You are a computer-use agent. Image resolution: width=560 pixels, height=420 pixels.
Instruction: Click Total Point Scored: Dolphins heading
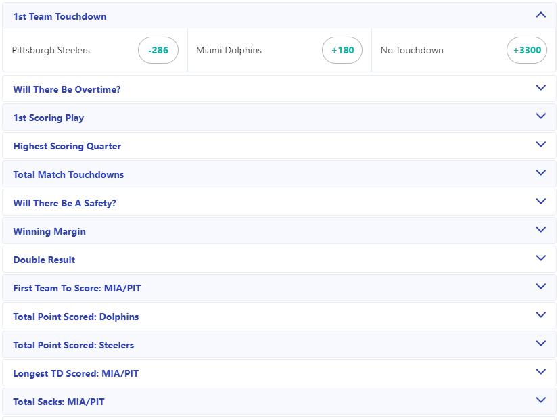coord(76,317)
